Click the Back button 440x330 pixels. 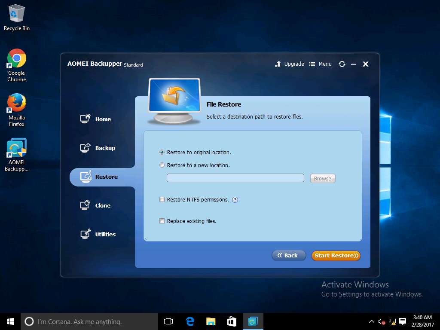289,255
